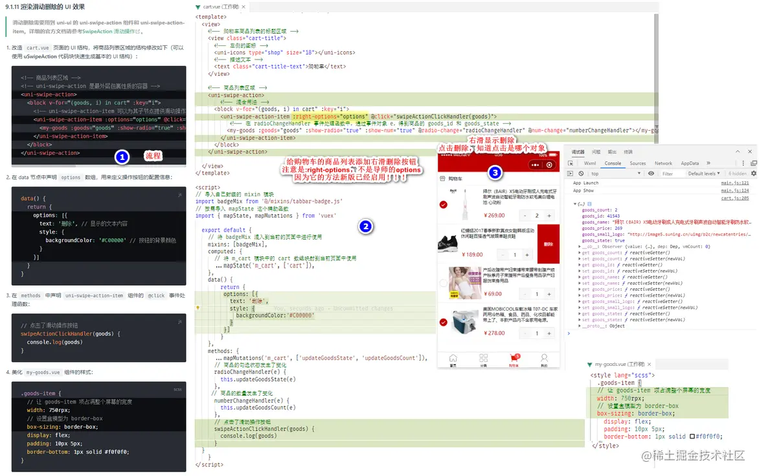
Task: Click the Vue file icon on cart.vue tab
Action: click(x=198, y=6)
